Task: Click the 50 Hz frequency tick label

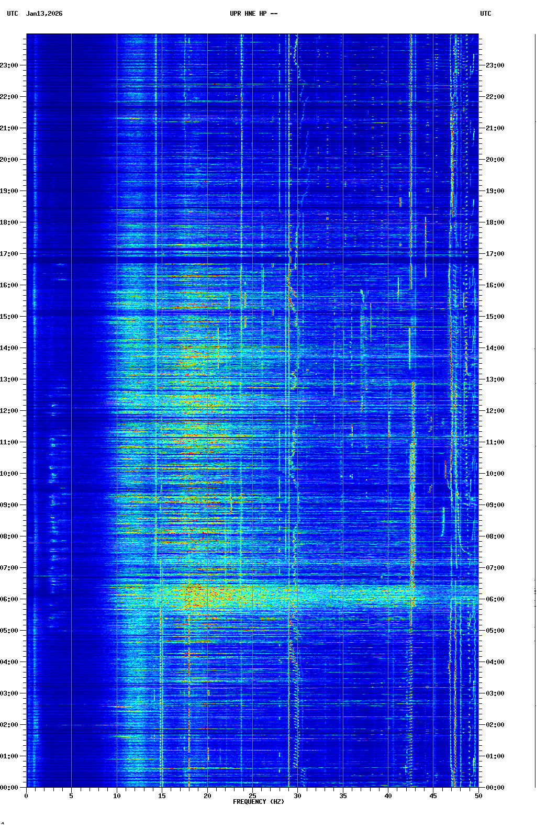Action: [478, 796]
